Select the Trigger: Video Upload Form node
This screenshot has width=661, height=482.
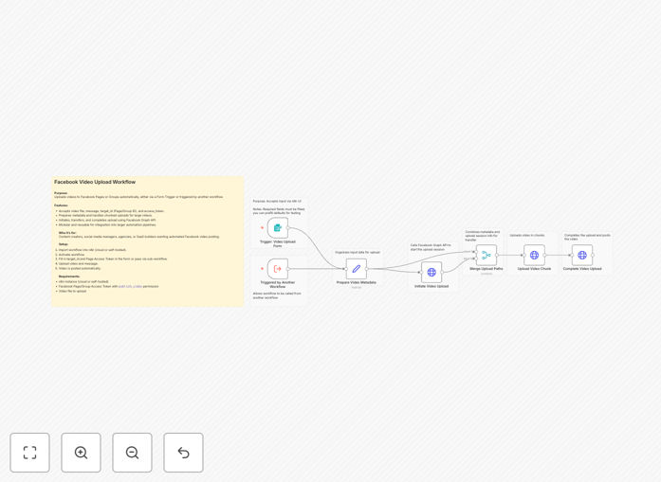point(277,227)
